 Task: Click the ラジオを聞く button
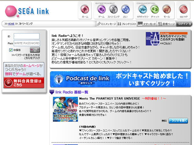click(x=178, y=121)
